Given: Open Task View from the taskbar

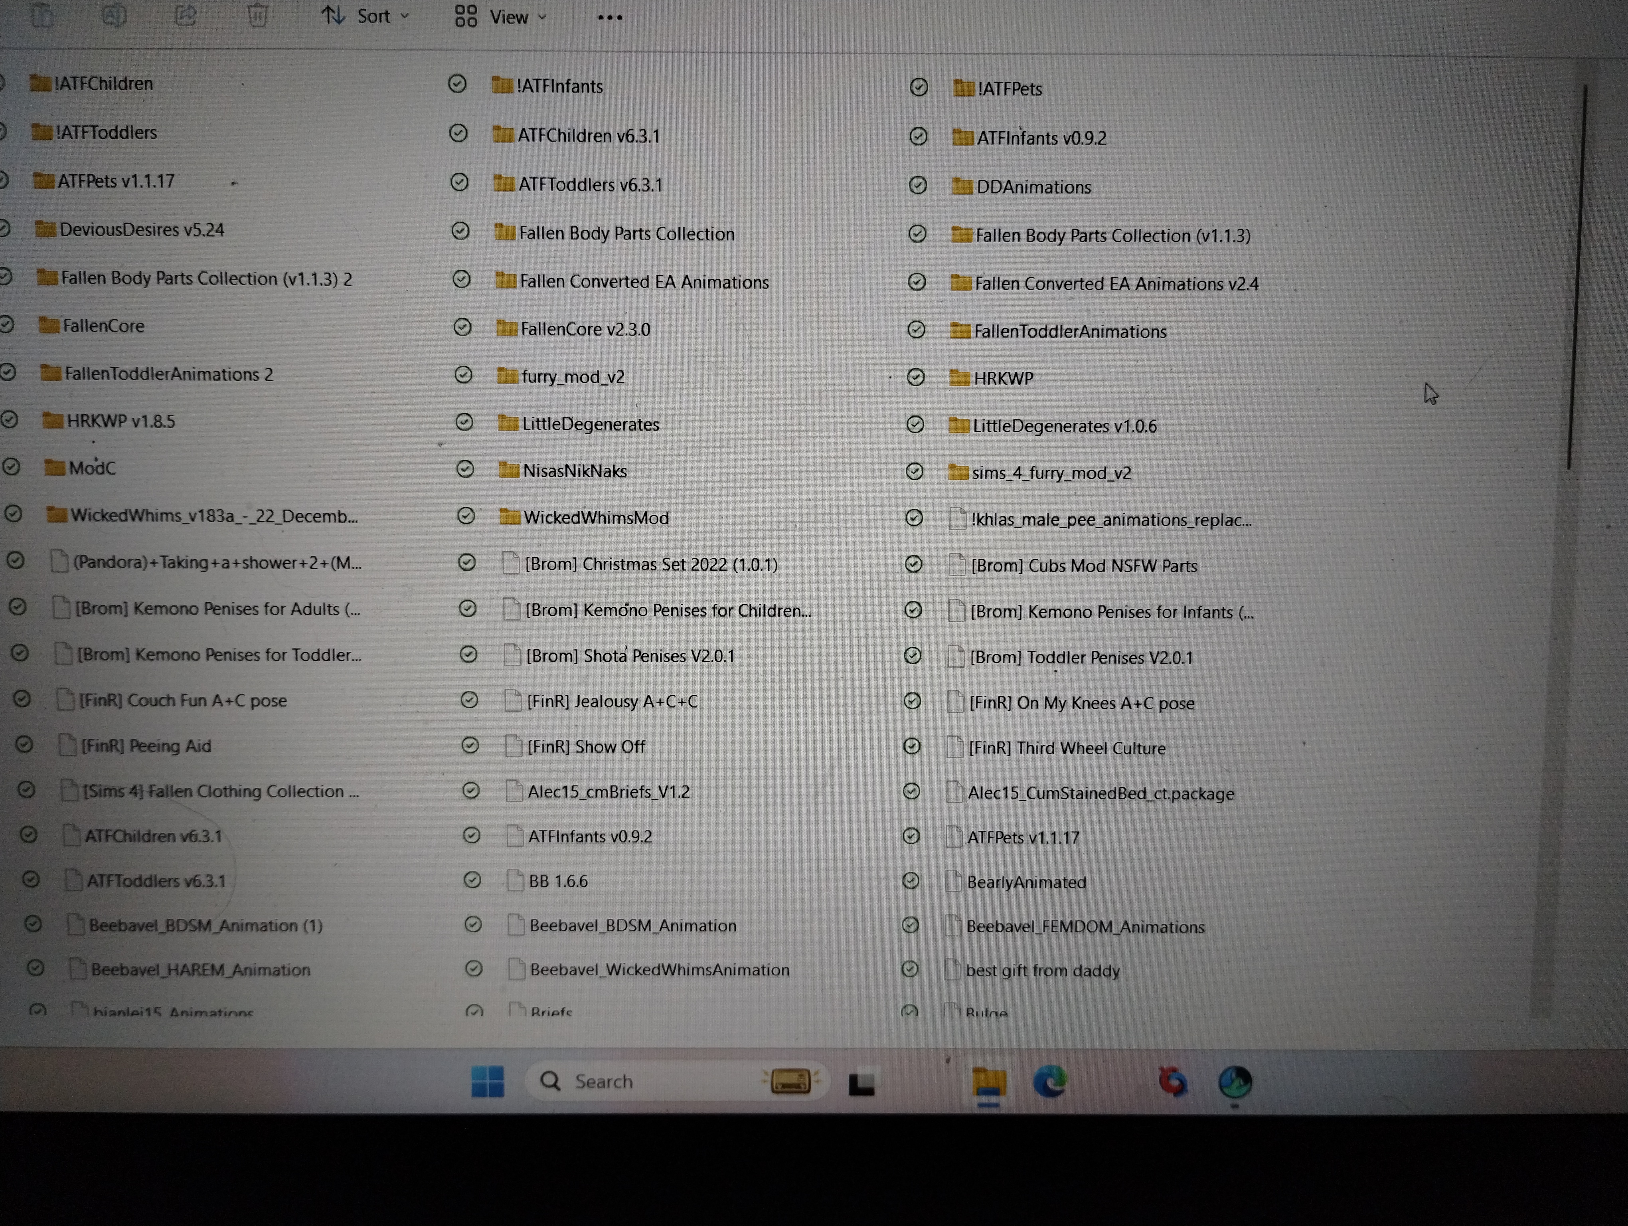Looking at the screenshot, I should tap(862, 1084).
